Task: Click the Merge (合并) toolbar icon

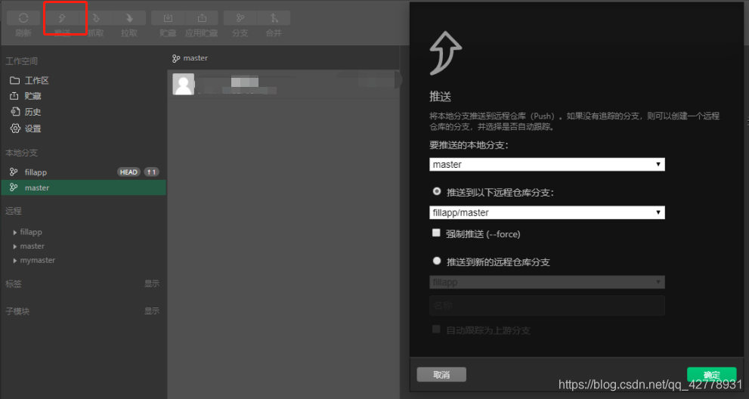Action: coord(274,18)
